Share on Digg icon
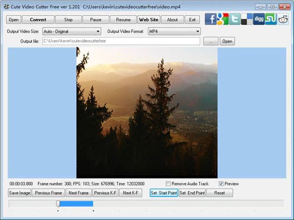 tap(259, 20)
